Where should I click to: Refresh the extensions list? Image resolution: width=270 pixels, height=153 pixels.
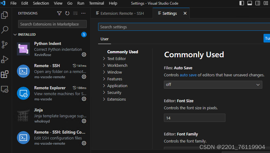pos(67,13)
